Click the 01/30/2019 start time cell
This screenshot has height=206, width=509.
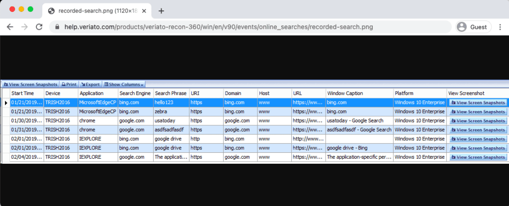pos(27,121)
